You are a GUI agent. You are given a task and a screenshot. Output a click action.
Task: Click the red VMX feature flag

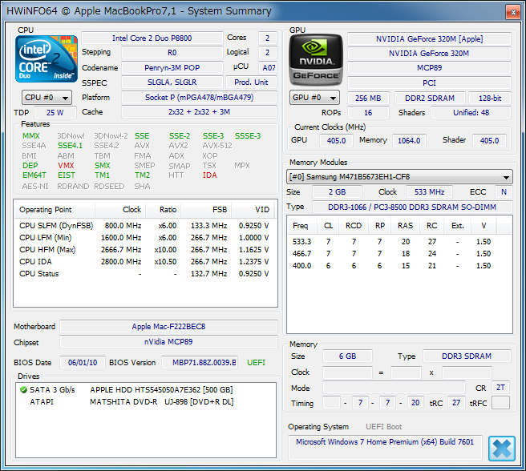(66, 166)
